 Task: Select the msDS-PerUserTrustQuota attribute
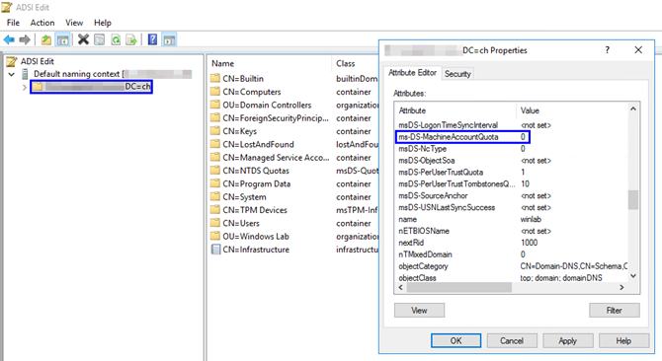click(x=511, y=173)
